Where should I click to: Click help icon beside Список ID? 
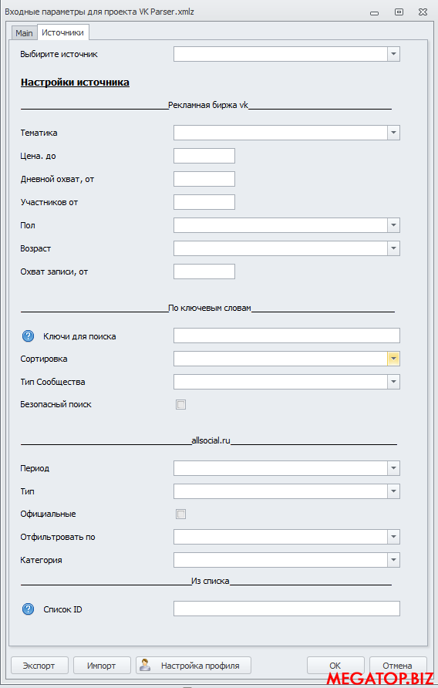[28, 609]
